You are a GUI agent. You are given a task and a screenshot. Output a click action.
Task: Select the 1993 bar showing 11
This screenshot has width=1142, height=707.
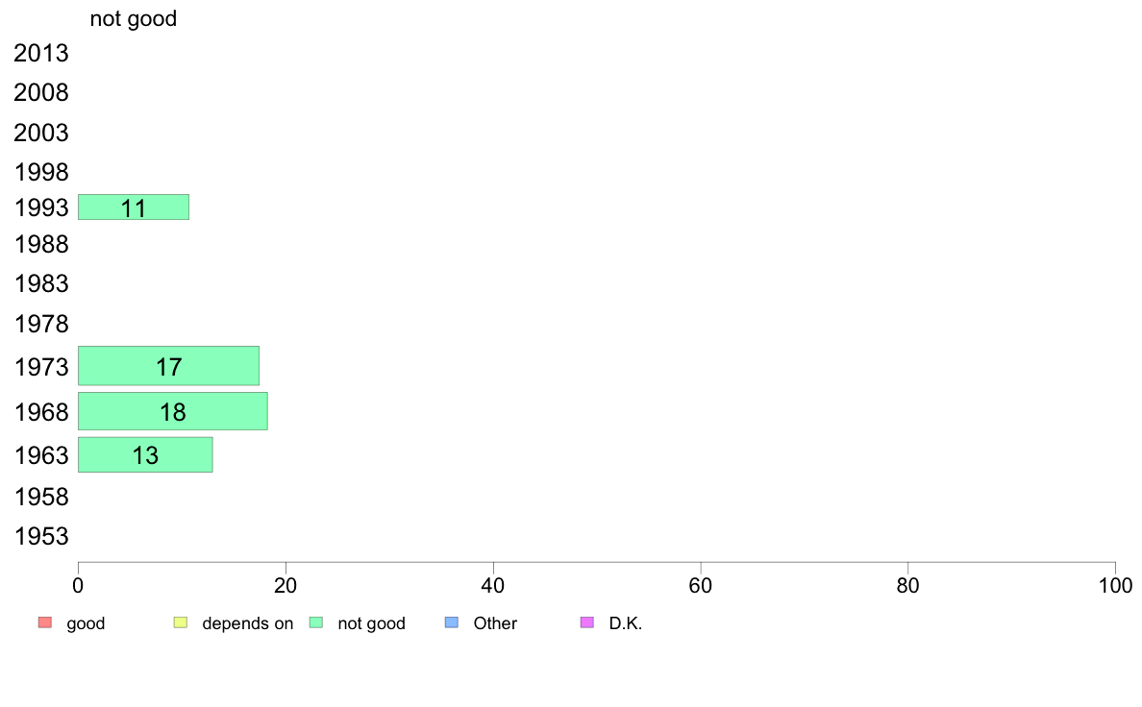(x=134, y=207)
